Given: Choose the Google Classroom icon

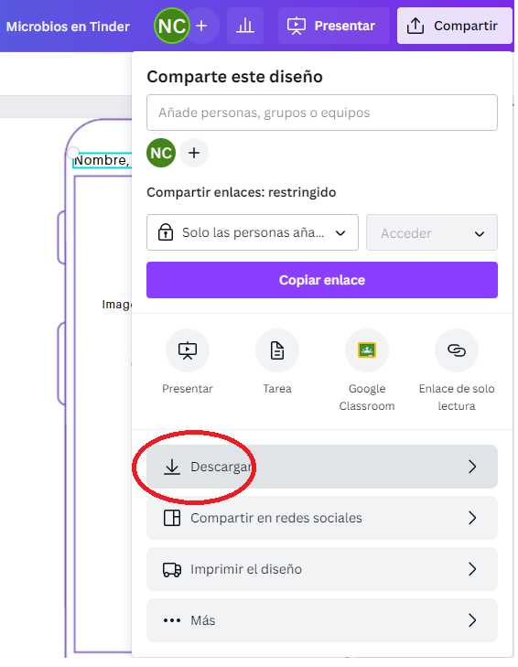Looking at the screenshot, I should (x=367, y=350).
